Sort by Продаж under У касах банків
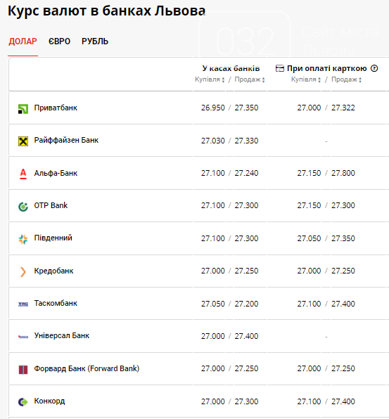 [250, 79]
